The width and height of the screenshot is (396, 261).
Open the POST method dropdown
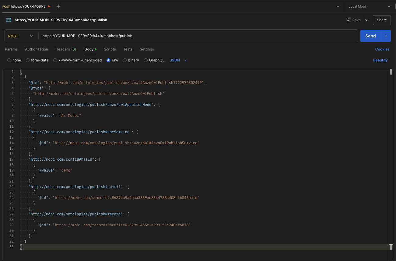coord(21,36)
